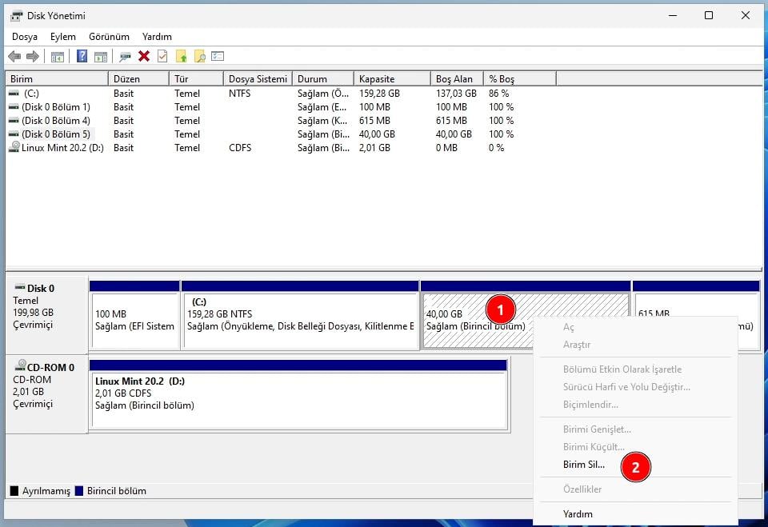Click the Properties checkmark toolbar icon

point(162,56)
